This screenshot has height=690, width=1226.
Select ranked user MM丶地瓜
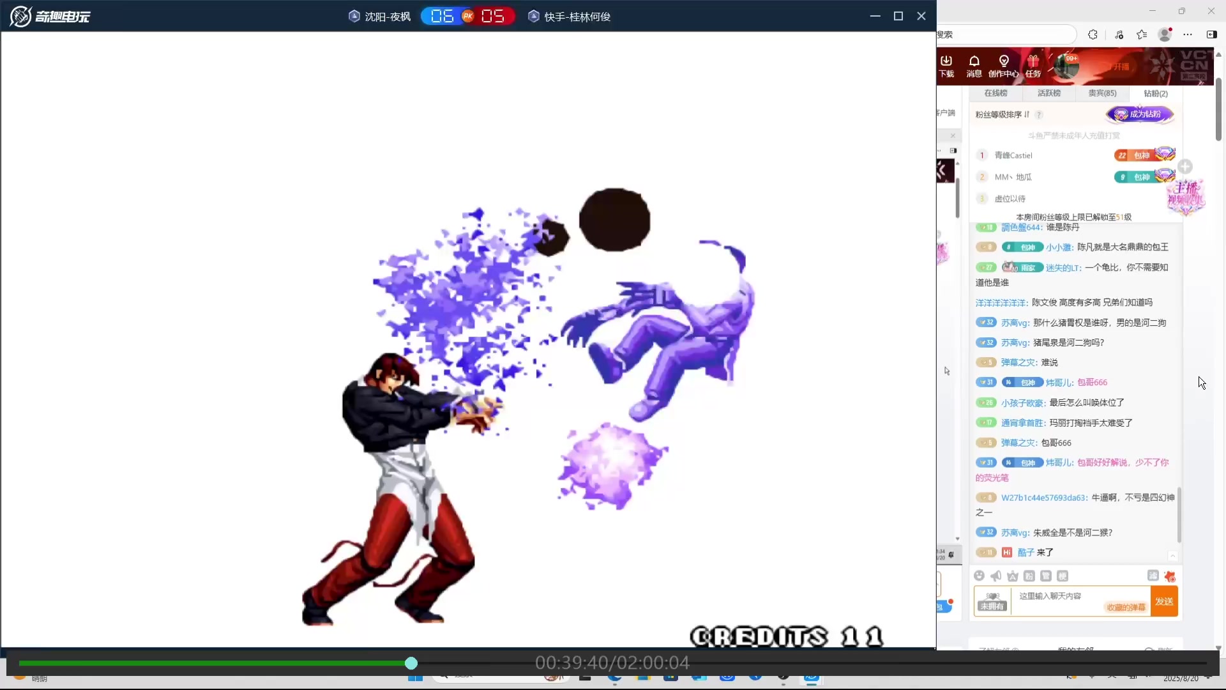pyautogui.click(x=1013, y=177)
